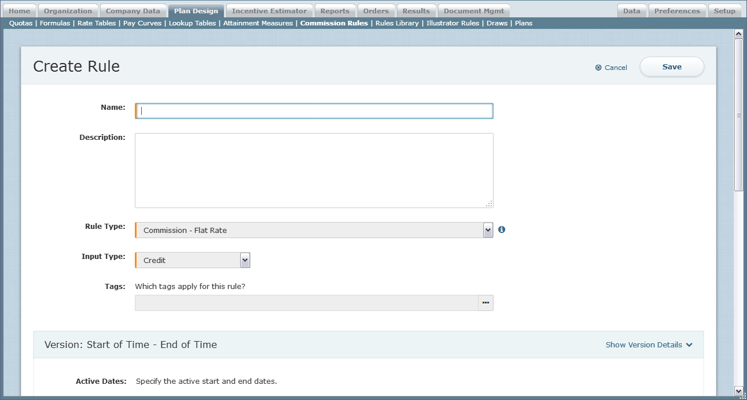Screen dimensions: 747x400
Task: Click the Rule Type info icon
Action: point(502,229)
